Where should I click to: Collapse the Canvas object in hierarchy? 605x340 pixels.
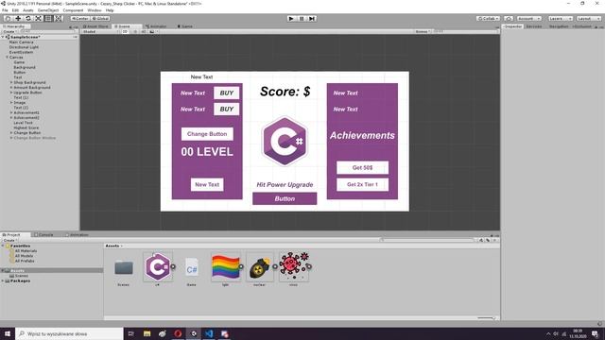tap(7, 57)
